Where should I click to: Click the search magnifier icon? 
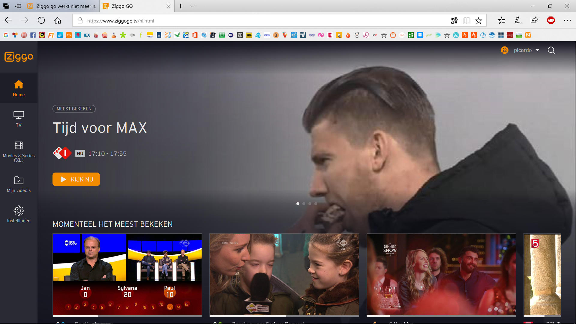[x=551, y=50]
